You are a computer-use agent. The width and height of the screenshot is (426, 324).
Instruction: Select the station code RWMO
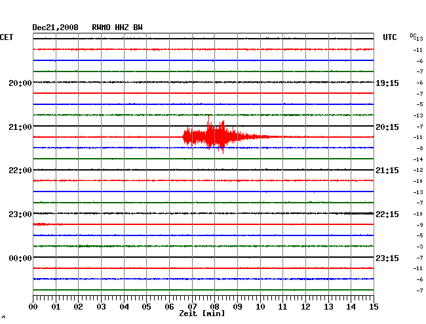coord(101,28)
